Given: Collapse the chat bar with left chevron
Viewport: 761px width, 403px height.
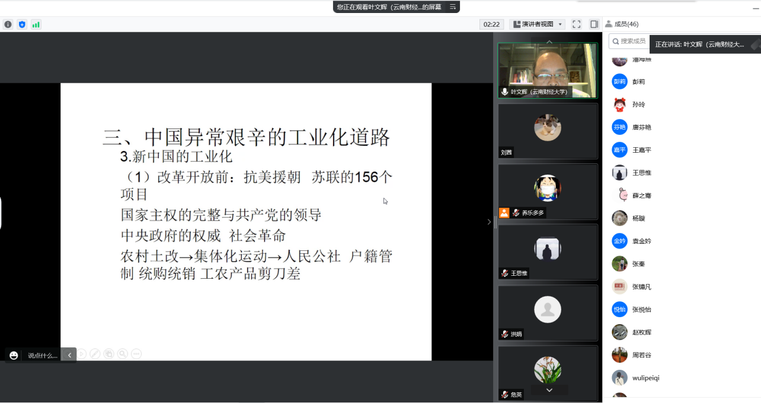Looking at the screenshot, I should 69,355.
